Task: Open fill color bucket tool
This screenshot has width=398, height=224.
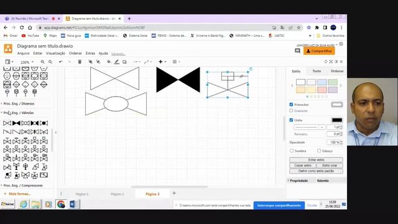Action: [109, 62]
